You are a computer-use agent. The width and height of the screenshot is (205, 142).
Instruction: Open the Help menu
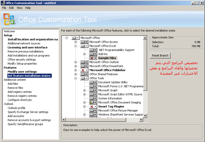click(28, 8)
